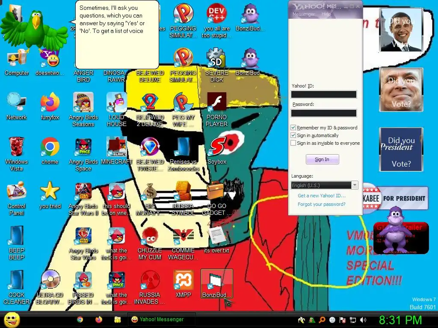The image size is (438, 328).
Task: Click the smiley Start button on taskbar
Action: (12, 319)
